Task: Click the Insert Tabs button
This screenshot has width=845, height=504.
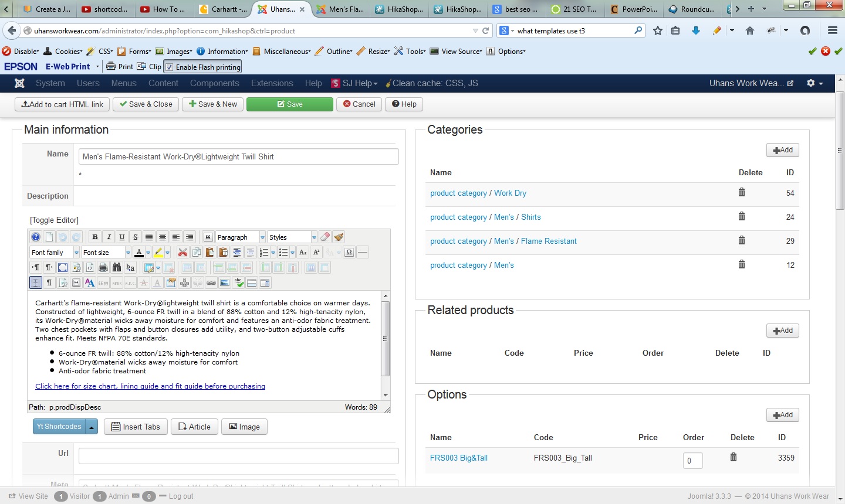Action: 136,427
